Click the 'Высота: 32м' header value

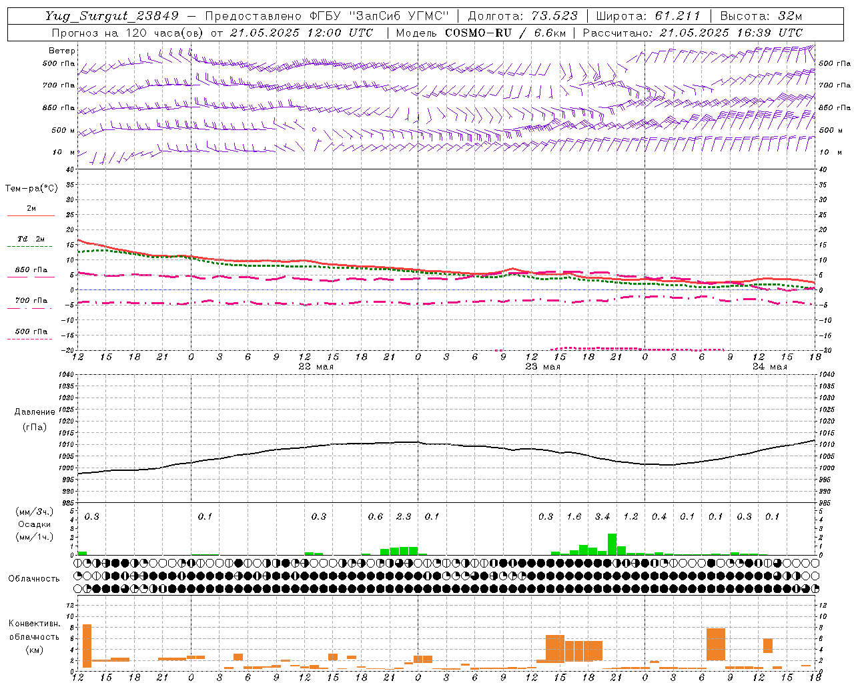pos(761,16)
